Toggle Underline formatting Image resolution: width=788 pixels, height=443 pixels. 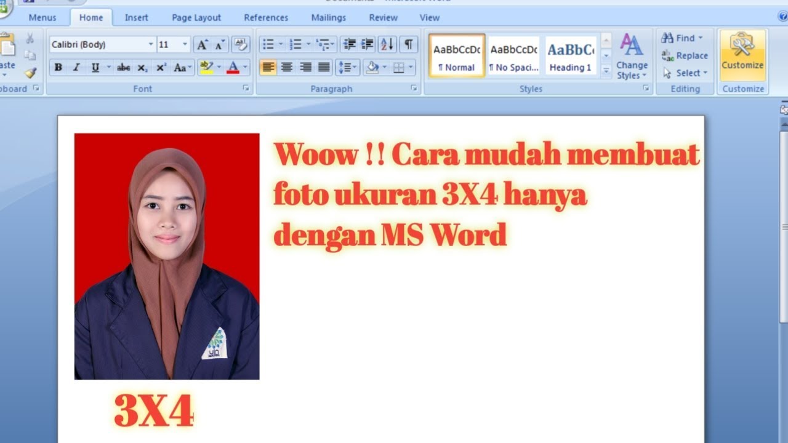95,68
